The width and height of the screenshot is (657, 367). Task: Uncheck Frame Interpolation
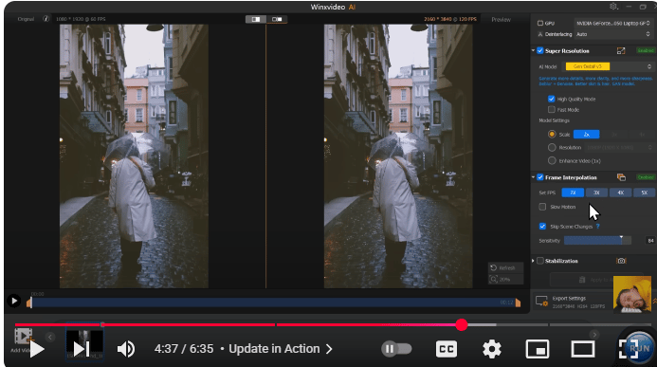(x=540, y=177)
